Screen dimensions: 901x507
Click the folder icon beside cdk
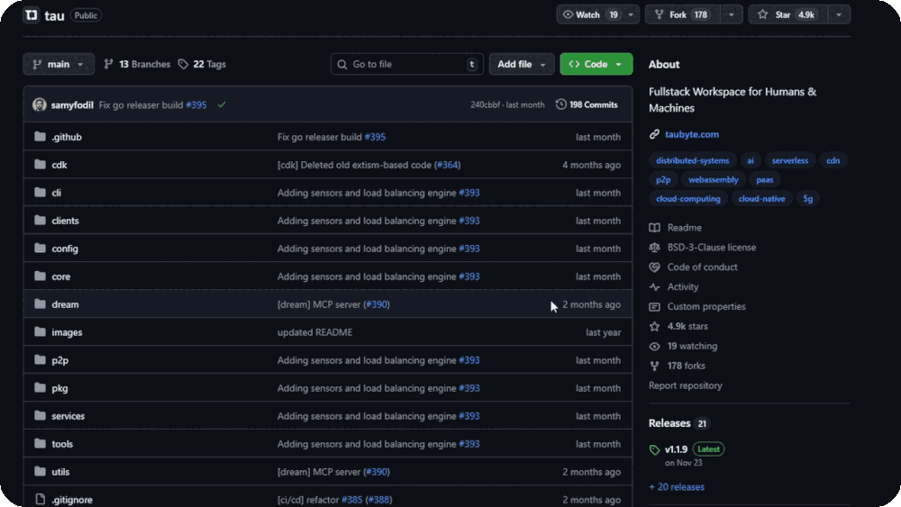tap(40, 164)
